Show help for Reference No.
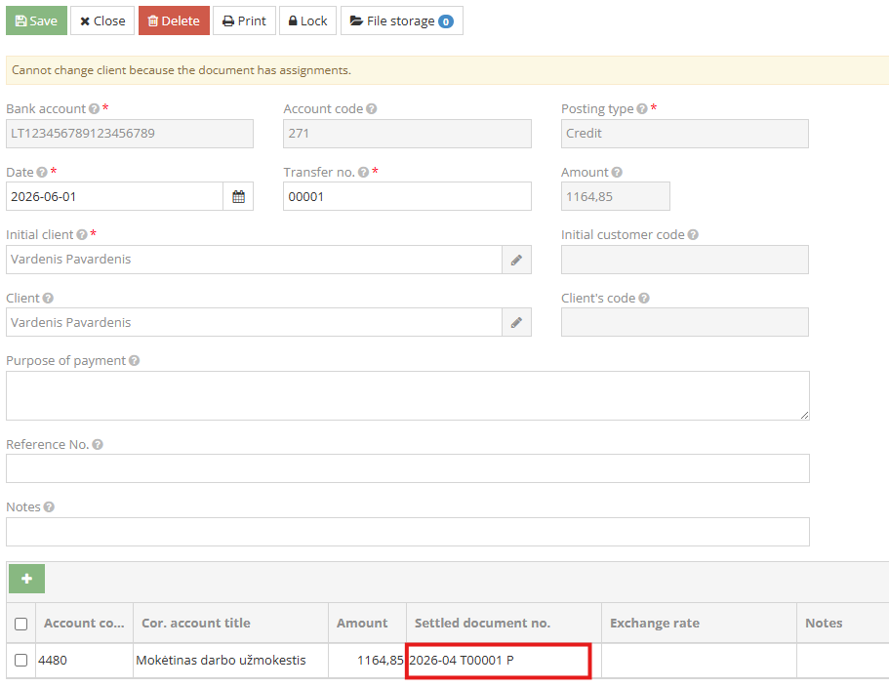Image resolution: width=889 pixels, height=687 pixels. [x=98, y=444]
